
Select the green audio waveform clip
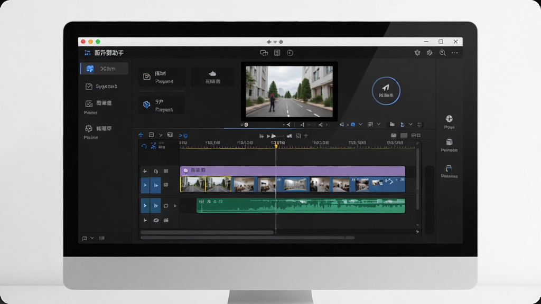coord(301,205)
